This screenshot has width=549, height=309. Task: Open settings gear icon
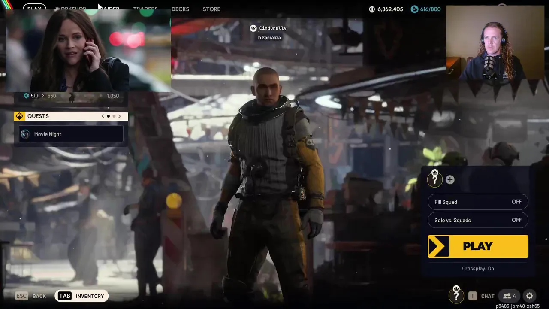click(530, 296)
